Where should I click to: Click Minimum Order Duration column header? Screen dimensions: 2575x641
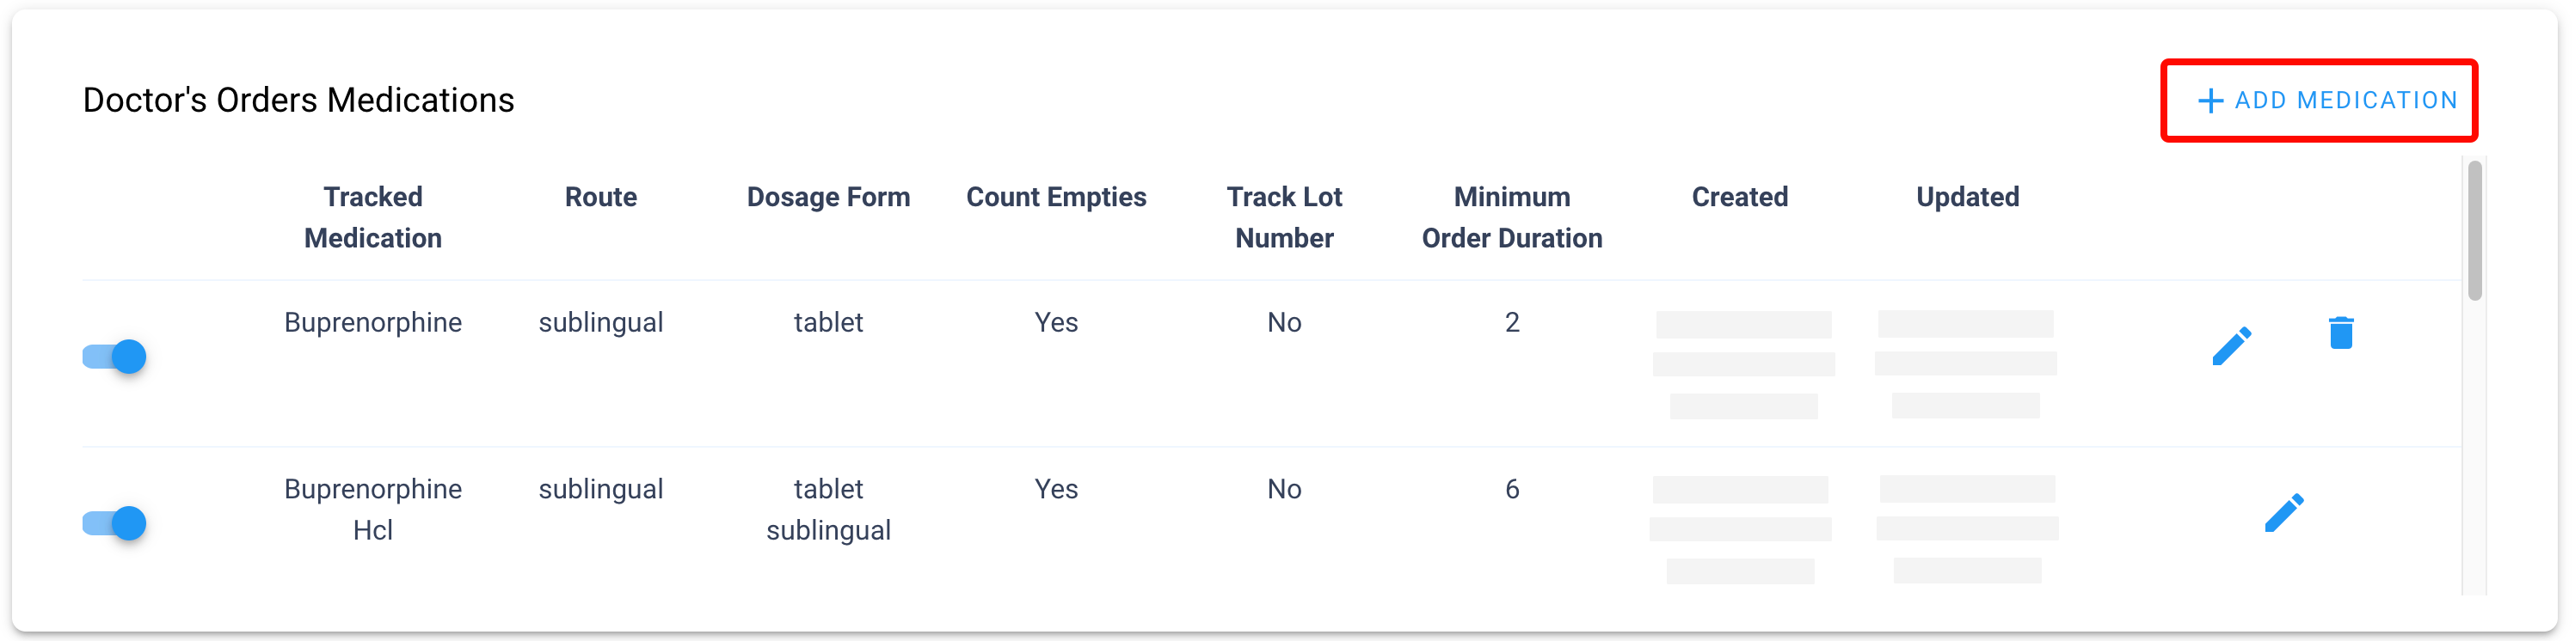click(x=1511, y=217)
